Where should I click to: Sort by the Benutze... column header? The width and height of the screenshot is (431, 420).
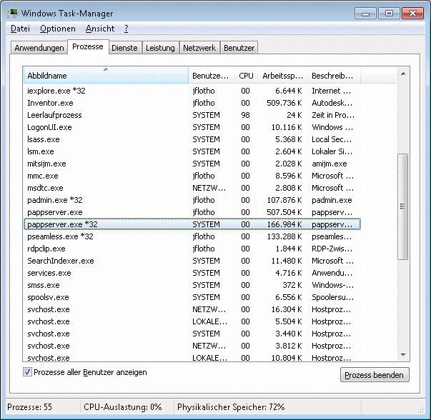coord(211,76)
